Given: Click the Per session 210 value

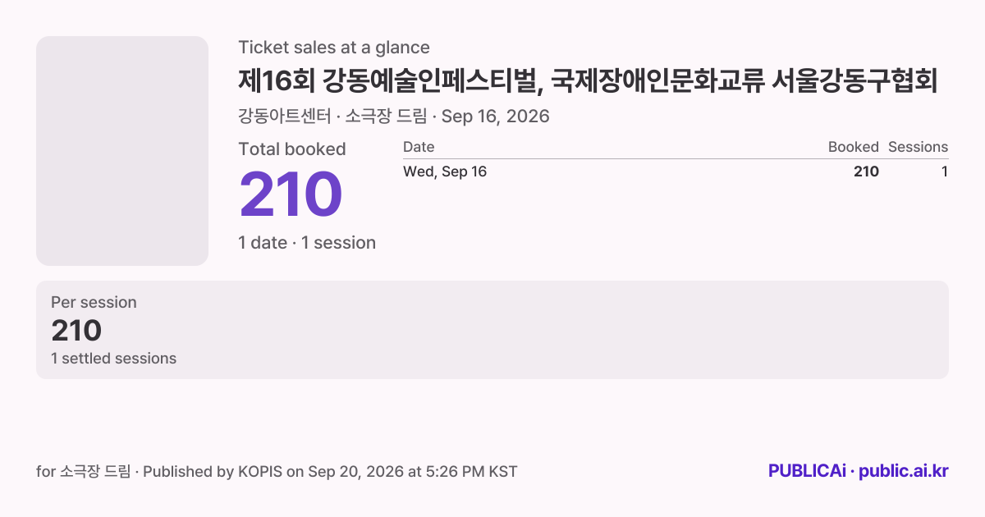Looking at the screenshot, I should [x=76, y=331].
